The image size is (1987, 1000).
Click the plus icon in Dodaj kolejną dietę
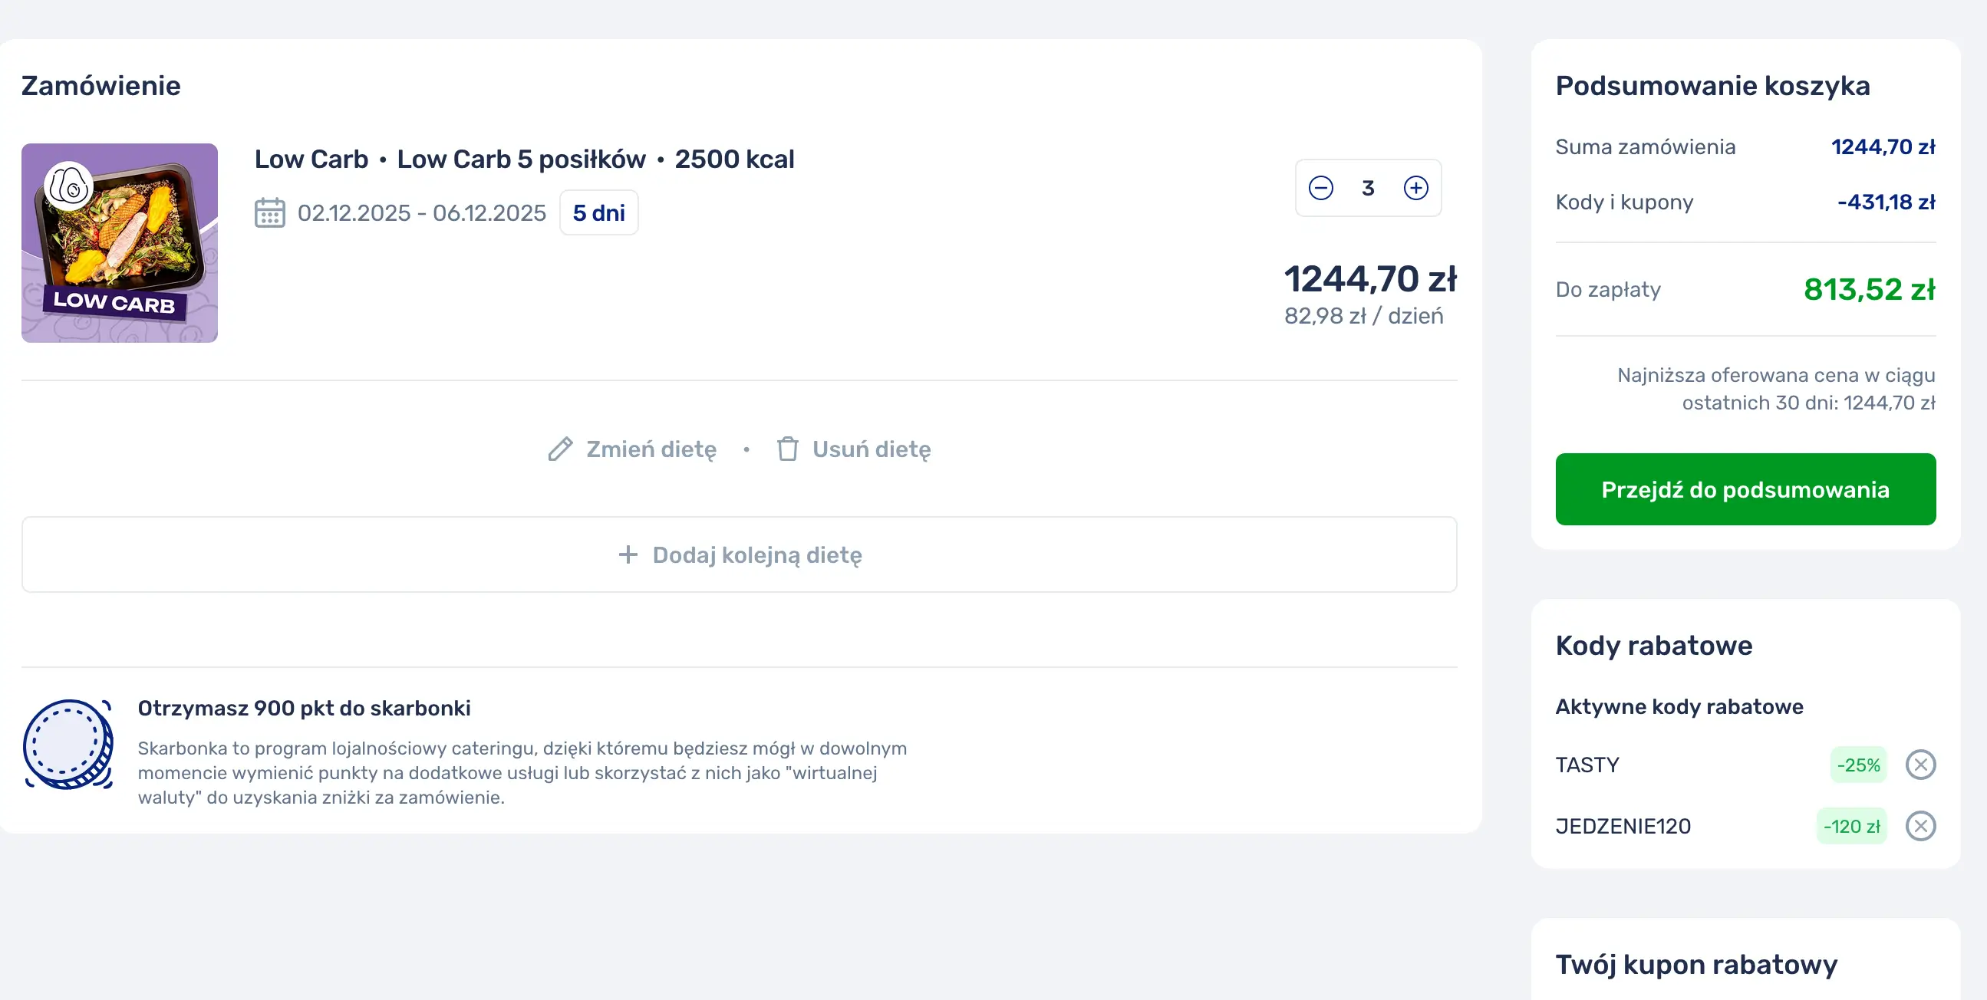click(x=628, y=554)
